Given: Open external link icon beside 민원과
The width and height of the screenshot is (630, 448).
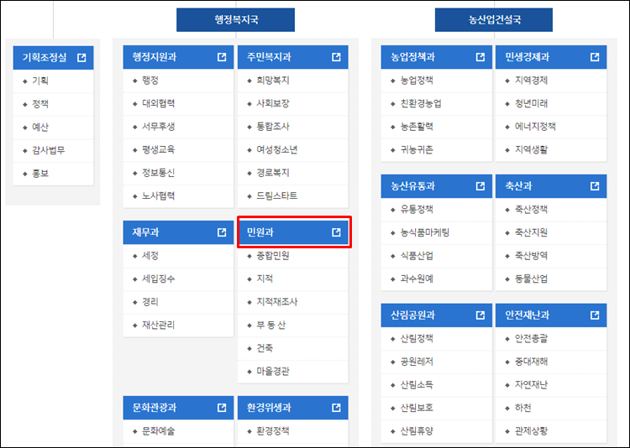Looking at the screenshot, I should coord(336,232).
